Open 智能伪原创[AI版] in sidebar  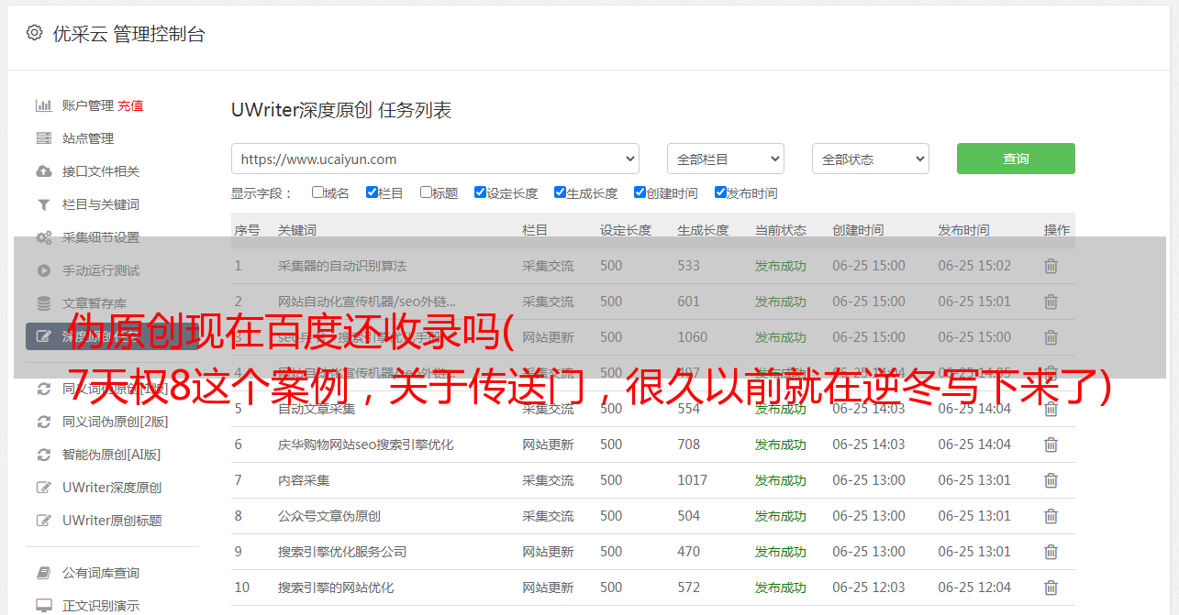click(x=111, y=455)
